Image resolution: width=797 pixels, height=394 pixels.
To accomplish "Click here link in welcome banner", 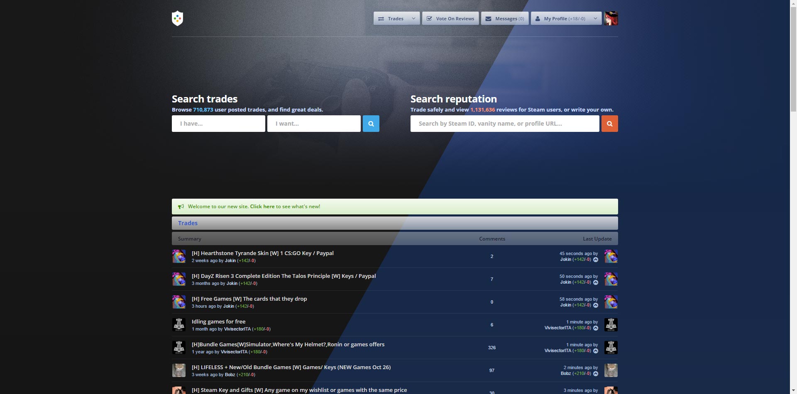I will coord(262,207).
